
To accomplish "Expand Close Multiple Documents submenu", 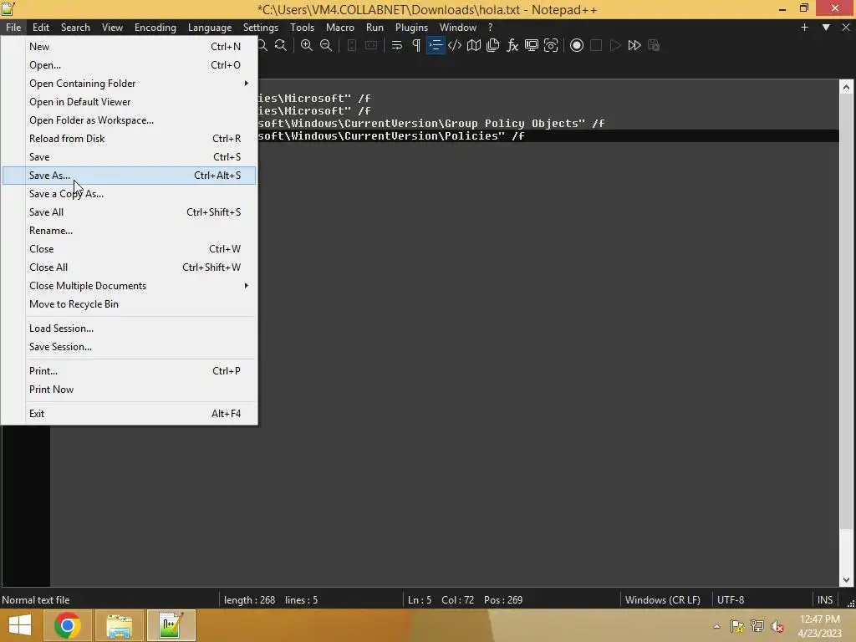I will pos(130,286).
